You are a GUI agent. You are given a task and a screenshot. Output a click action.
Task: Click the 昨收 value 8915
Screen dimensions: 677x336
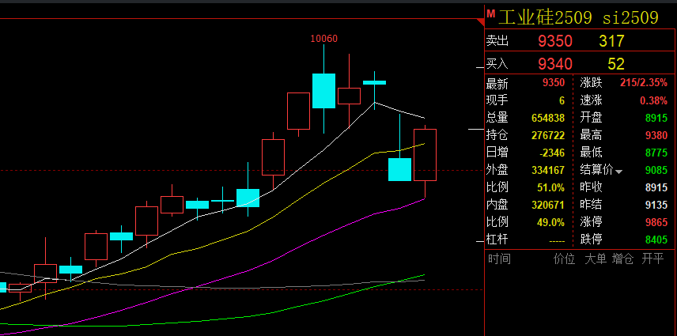(656, 187)
